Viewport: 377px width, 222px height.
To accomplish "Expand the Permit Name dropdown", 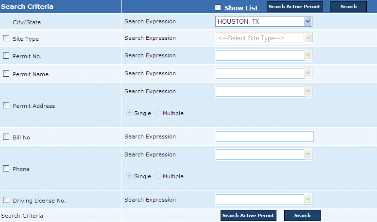I will [263, 73].
